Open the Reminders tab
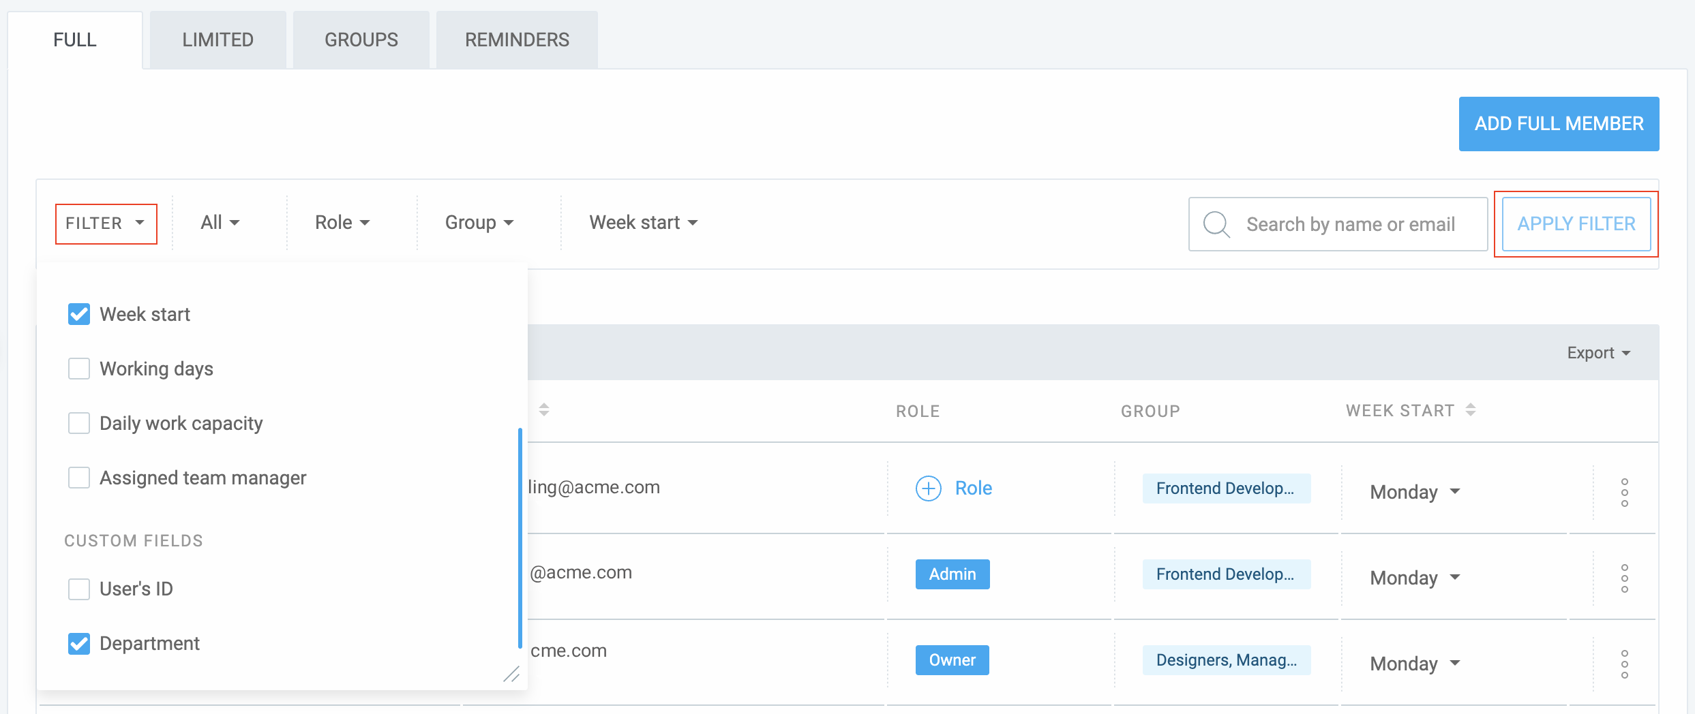The width and height of the screenshot is (1695, 714). click(517, 40)
